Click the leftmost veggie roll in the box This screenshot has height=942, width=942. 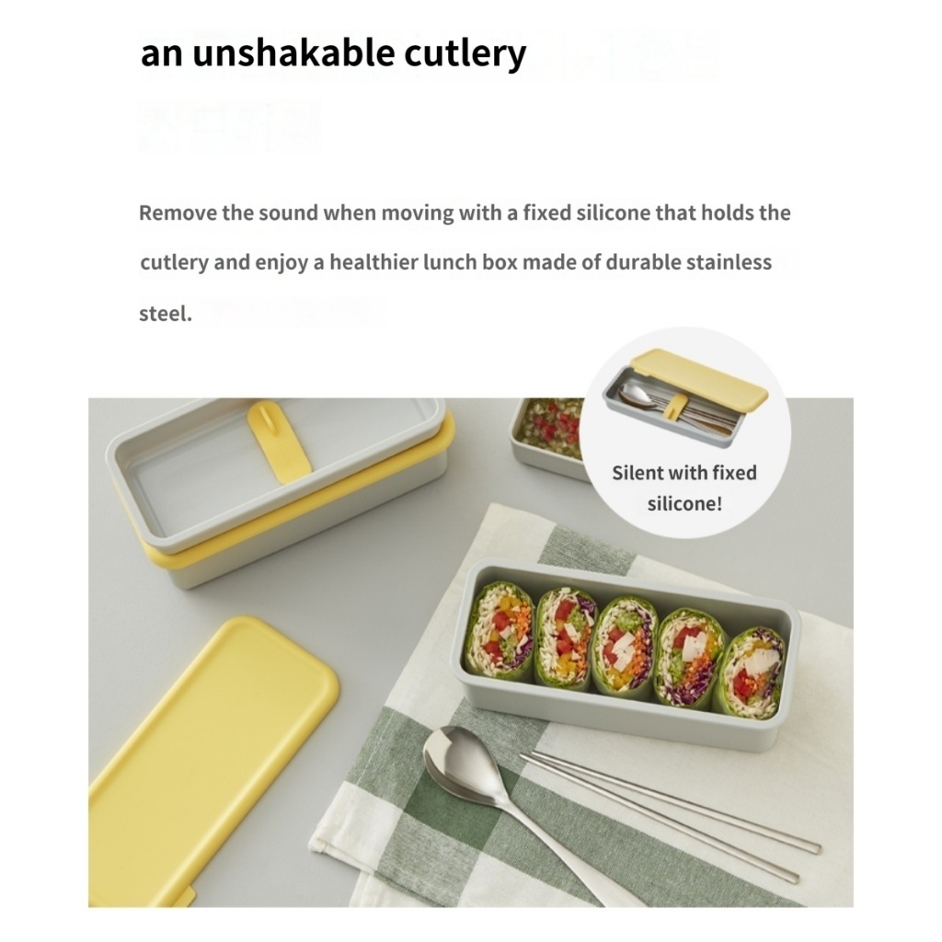point(498,631)
